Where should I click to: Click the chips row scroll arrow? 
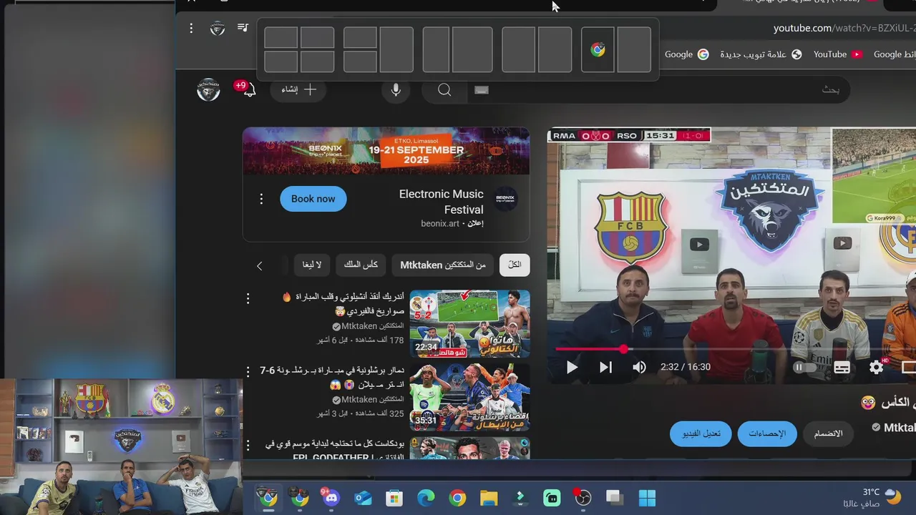(260, 265)
